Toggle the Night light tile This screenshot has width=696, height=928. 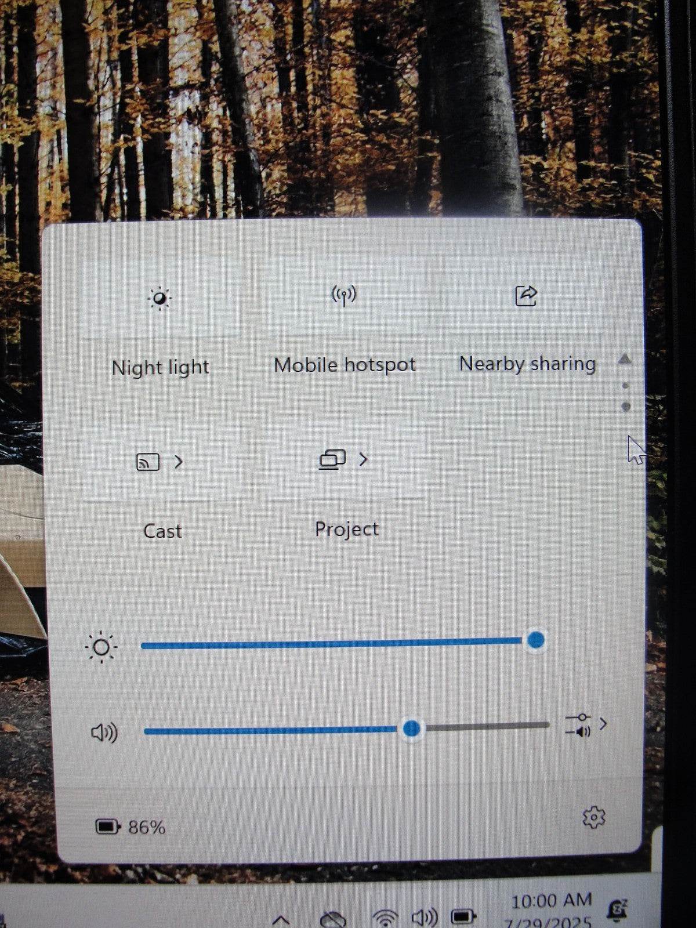pyautogui.click(x=160, y=298)
